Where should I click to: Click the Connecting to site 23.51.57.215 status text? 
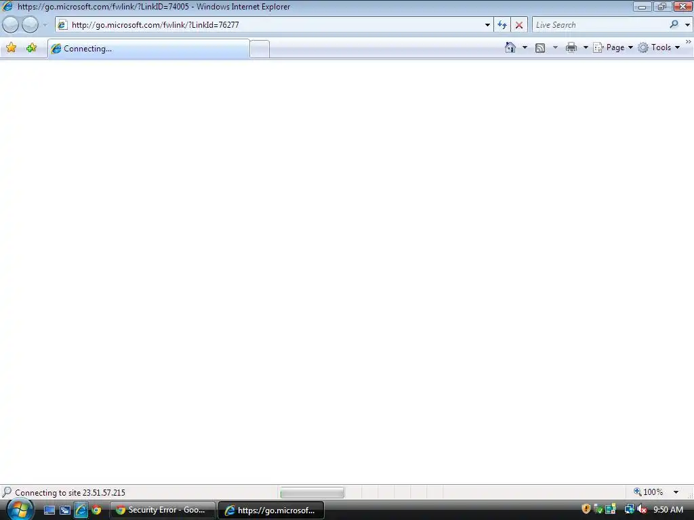[x=70, y=493]
